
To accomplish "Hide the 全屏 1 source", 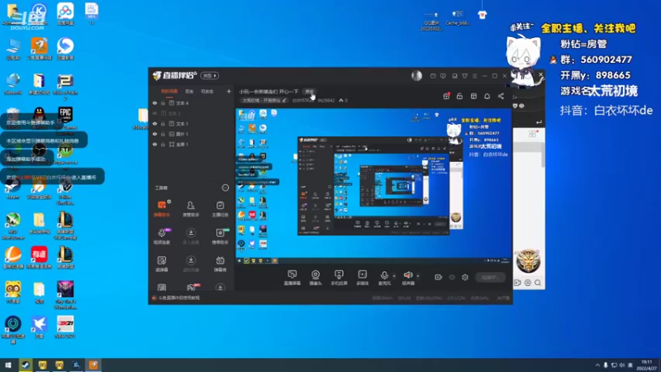I will tap(155, 144).
